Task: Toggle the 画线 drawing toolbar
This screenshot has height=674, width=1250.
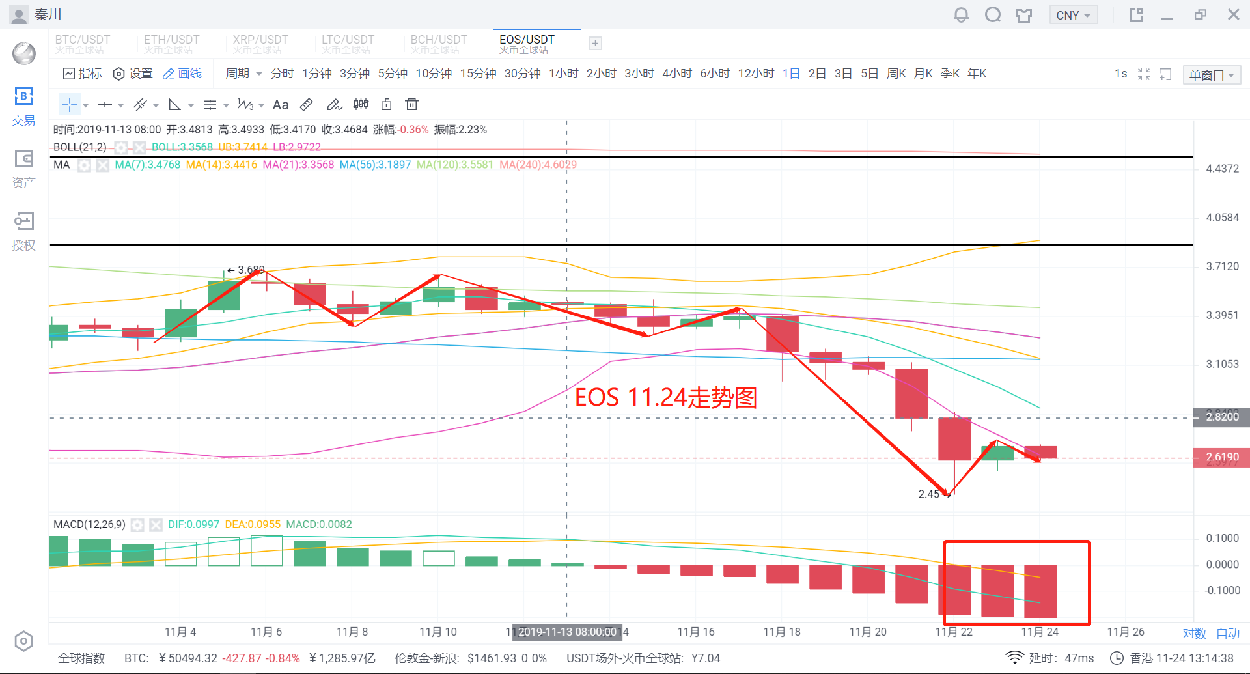Action: click(x=182, y=74)
